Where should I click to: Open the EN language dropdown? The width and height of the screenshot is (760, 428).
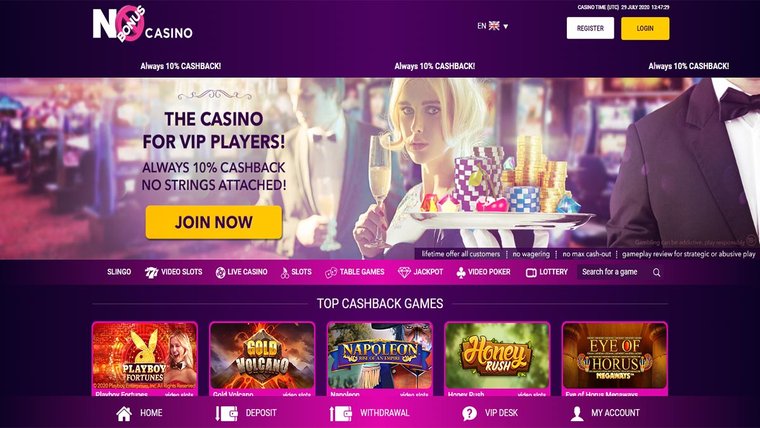pos(493,26)
